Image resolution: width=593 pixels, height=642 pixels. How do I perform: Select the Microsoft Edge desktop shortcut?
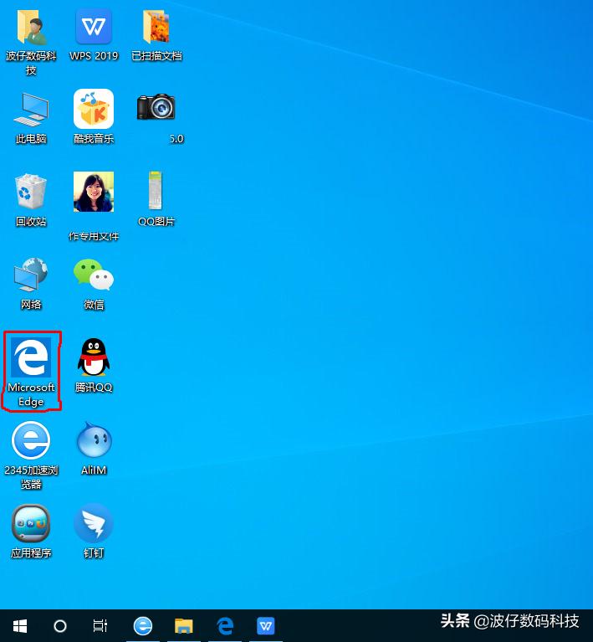[31, 357]
